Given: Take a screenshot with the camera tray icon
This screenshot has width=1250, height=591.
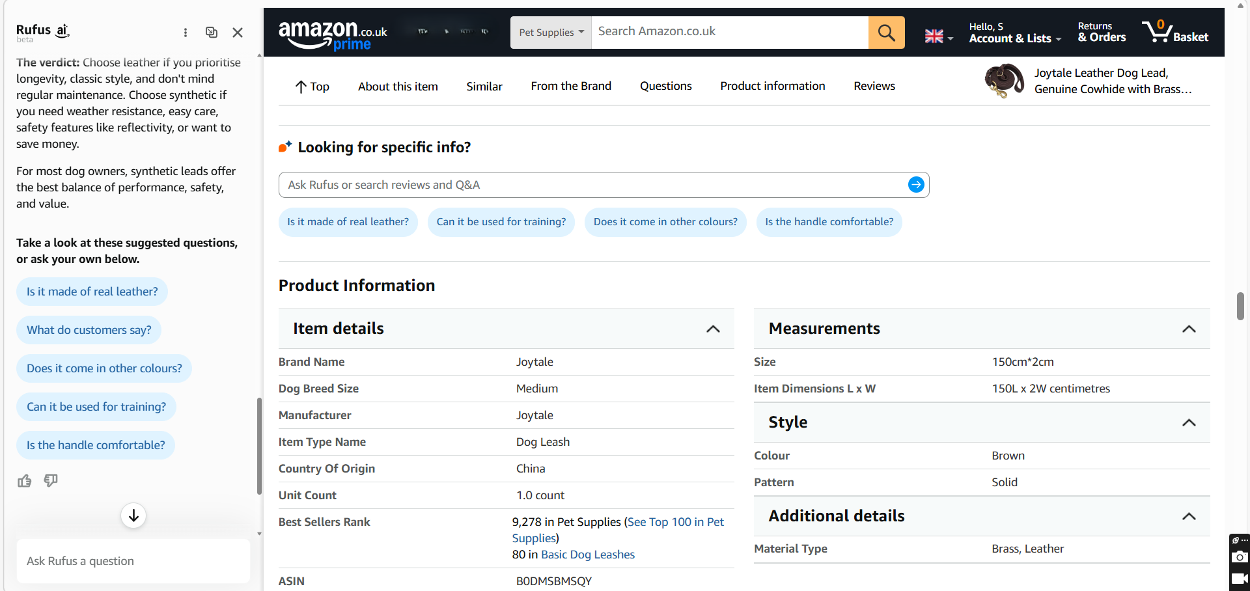Looking at the screenshot, I should (1240, 557).
